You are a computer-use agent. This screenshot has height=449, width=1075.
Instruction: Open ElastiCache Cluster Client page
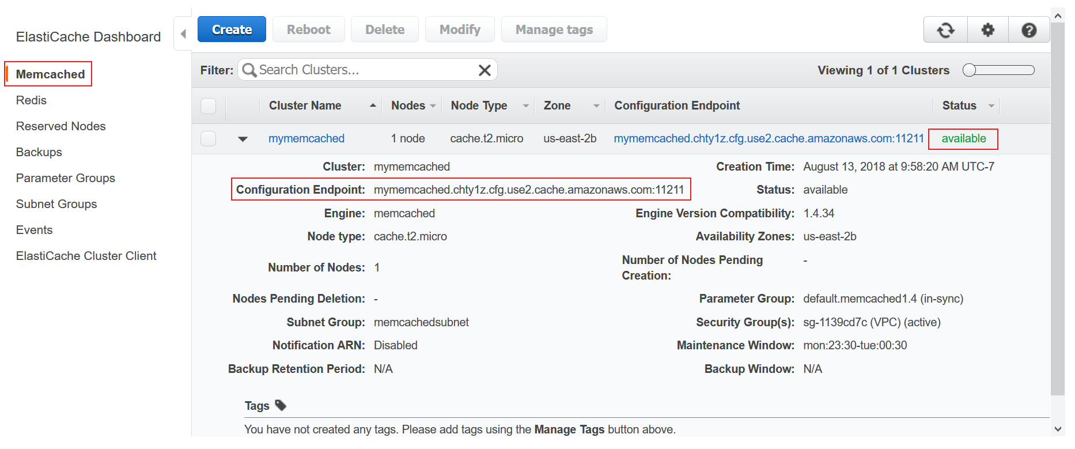point(86,256)
